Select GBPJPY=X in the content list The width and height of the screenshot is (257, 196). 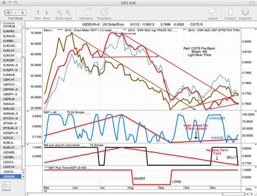pos(11,94)
